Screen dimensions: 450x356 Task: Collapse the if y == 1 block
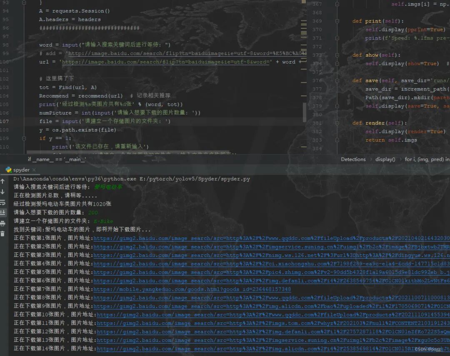coord(24,138)
